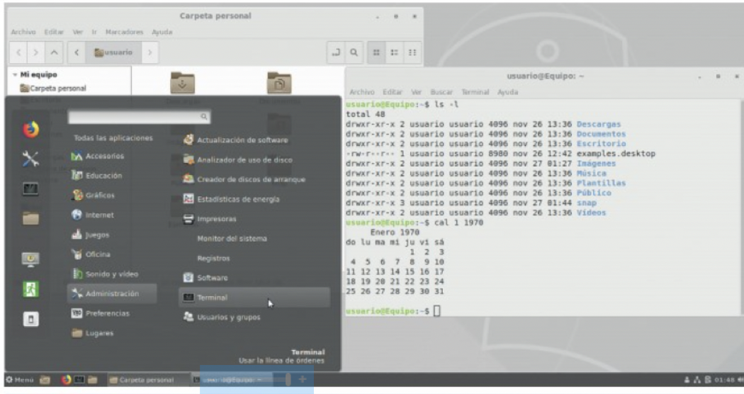Select Sonido y vídeo category
744x394 pixels.
[x=105, y=274]
